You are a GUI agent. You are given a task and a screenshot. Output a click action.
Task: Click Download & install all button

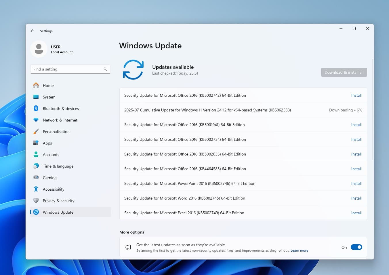point(344,72)
